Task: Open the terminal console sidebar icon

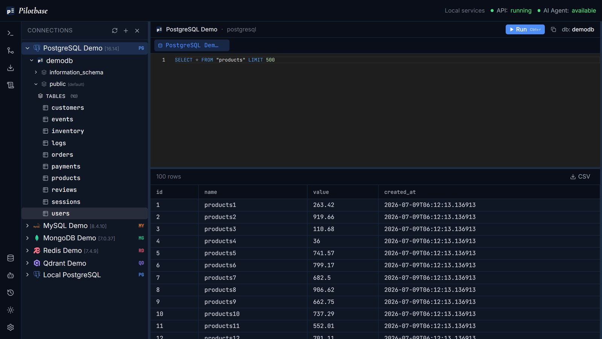Action: tap(11, 33)
